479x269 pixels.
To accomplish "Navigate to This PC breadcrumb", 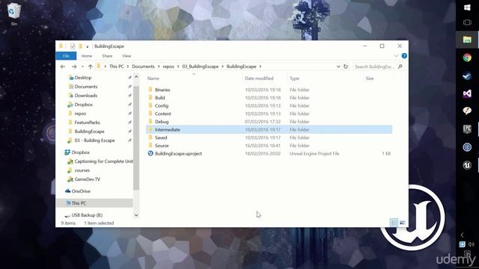I will [x=117, y=67].
